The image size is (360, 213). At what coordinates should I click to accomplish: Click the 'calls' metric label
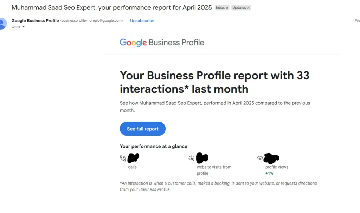132,167
